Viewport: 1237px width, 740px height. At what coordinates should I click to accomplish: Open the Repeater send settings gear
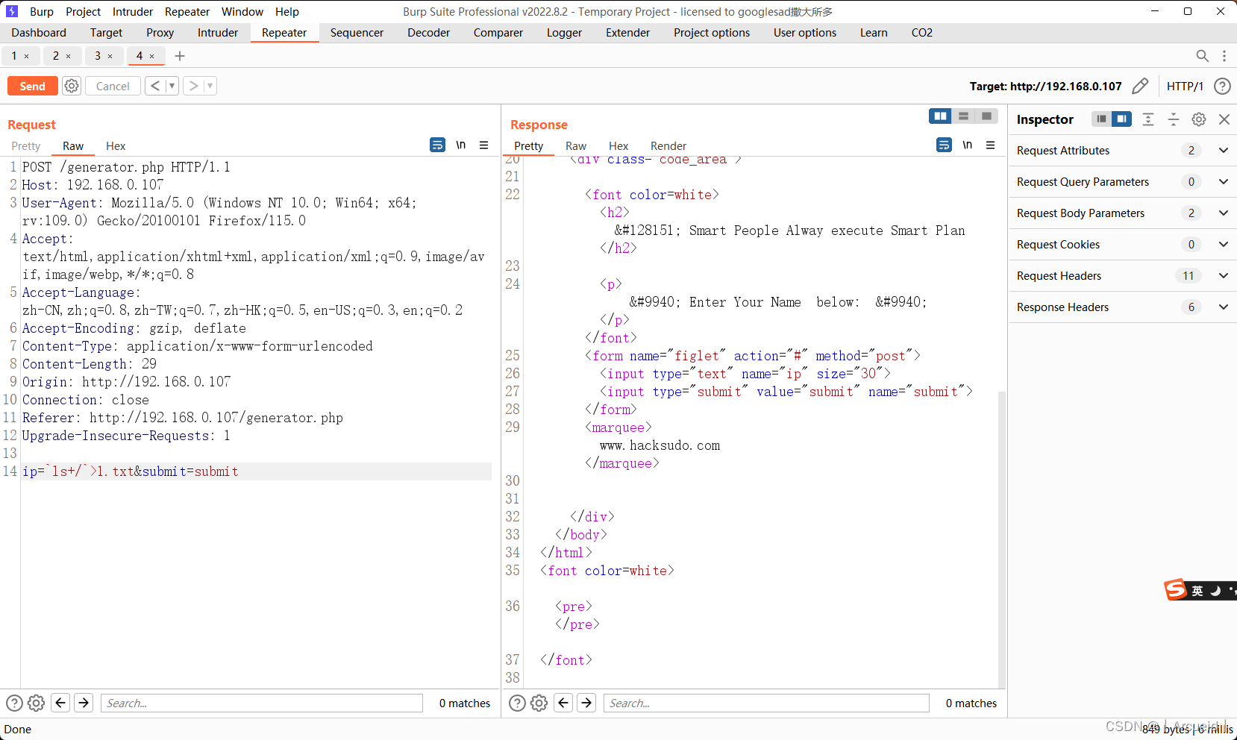click(x=72, y=86)
